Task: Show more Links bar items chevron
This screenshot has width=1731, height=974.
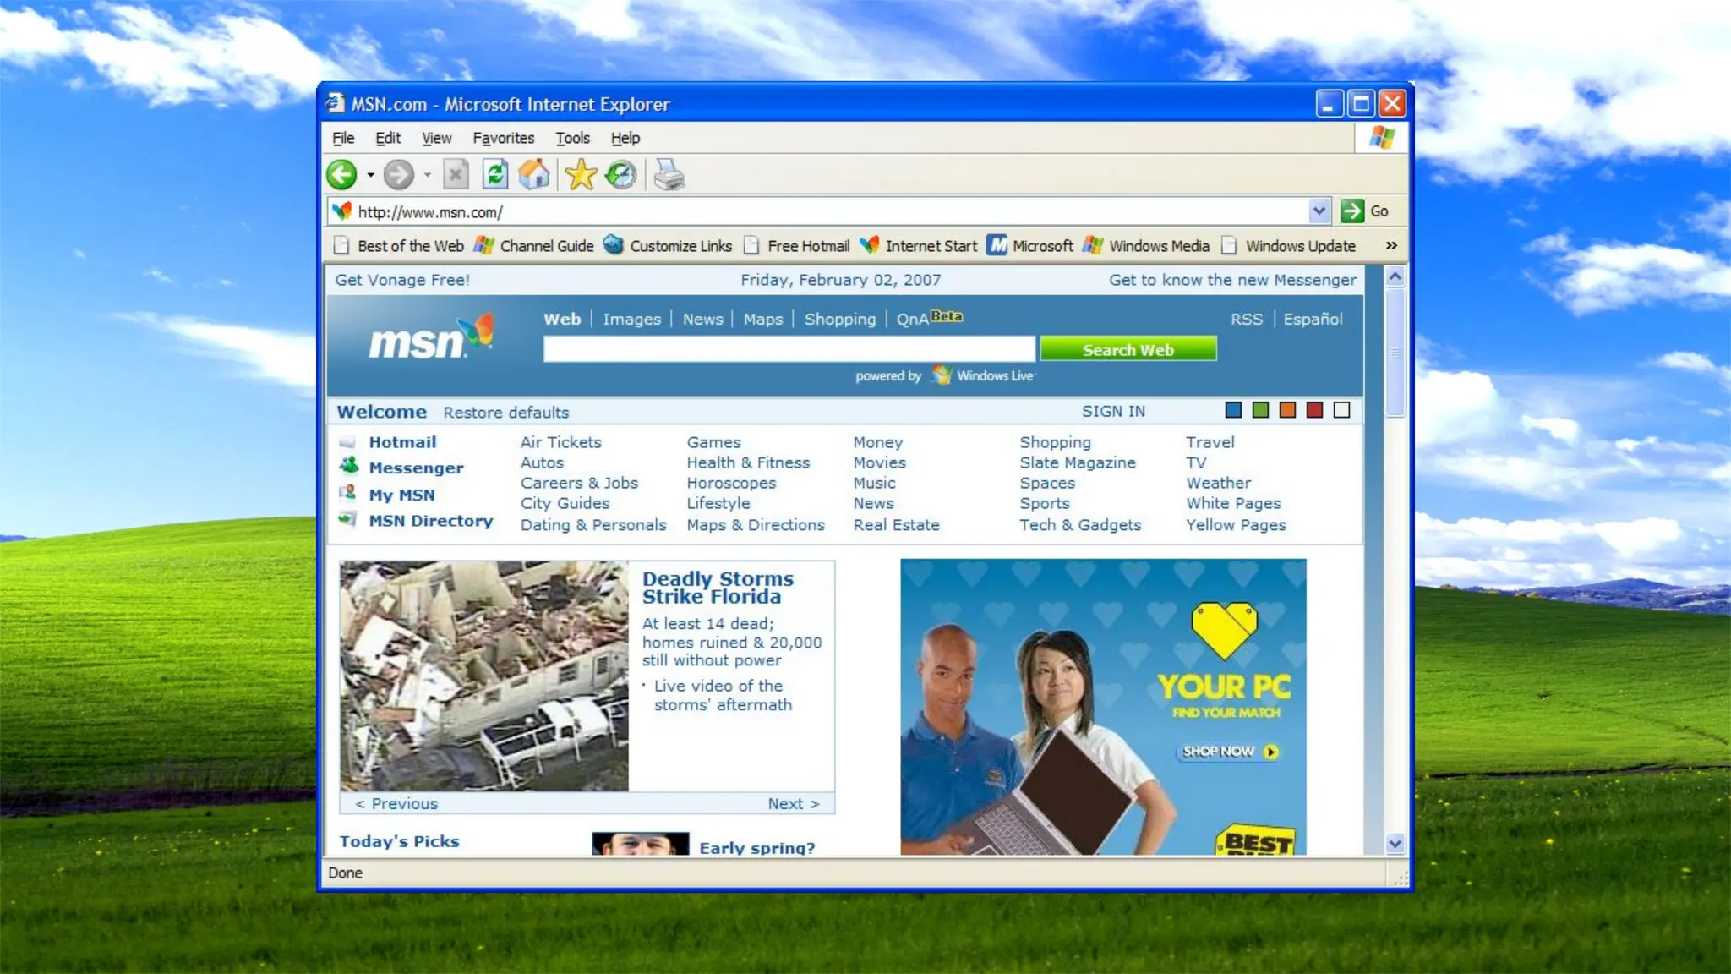Action: pos(1391,245)
